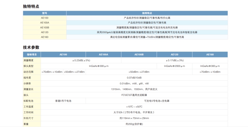The width and height of the screenshot is (248, 127).
Task: Select the AE100B model row cell
Action: [45, 28]
